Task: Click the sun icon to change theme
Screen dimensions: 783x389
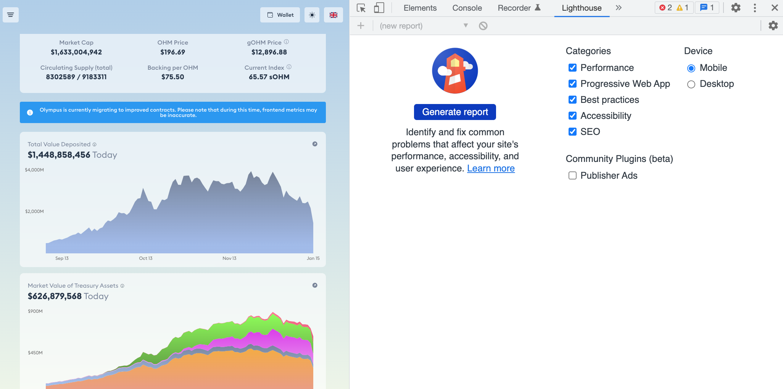Action: point(312,15)
